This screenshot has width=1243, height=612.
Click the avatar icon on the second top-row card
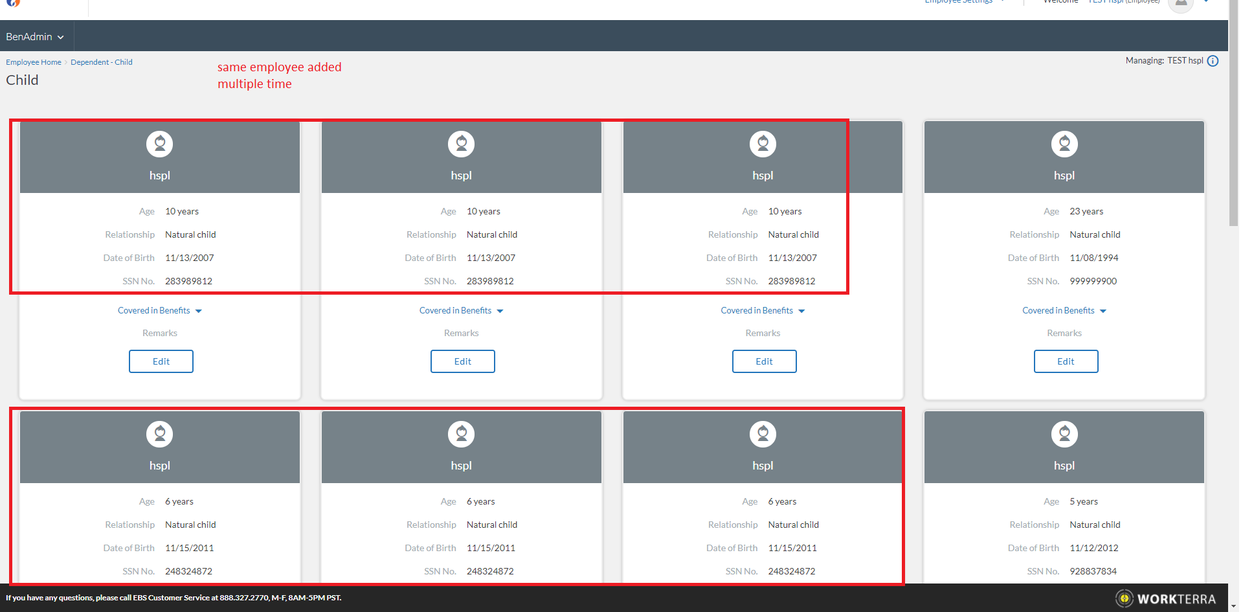(461, 144)
